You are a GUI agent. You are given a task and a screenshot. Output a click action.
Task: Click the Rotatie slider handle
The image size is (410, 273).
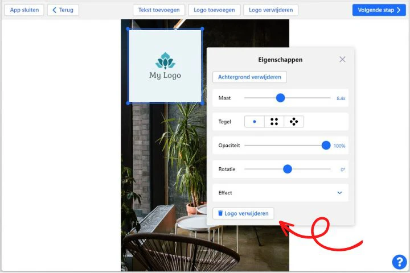tap(288, 169)
